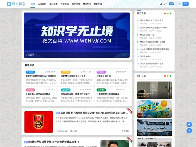This screenshot has height=147, width=196.
Task: Open the search magnifier icon
Action: click(x=161, y=4)
